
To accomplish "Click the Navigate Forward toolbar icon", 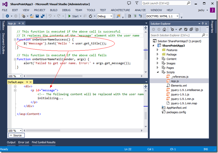I will pyautogui.click(x=16, y=16).
